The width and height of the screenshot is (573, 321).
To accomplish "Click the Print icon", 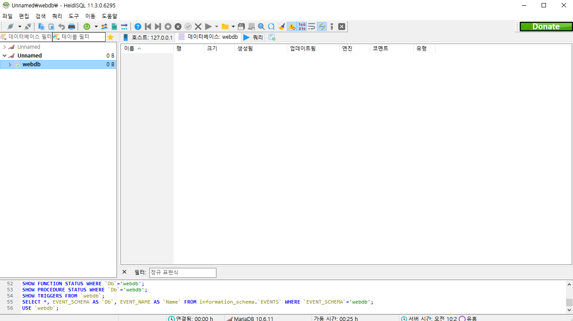I will [x=72, y=27].
